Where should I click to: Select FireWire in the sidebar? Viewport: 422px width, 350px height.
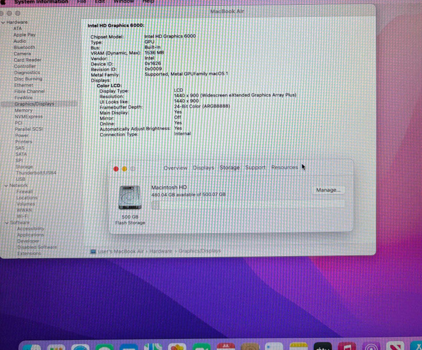pyautogui.click(x=23, y=98)
